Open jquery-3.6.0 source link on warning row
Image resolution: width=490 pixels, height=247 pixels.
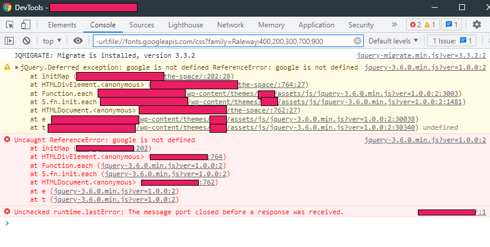point(425,67)
